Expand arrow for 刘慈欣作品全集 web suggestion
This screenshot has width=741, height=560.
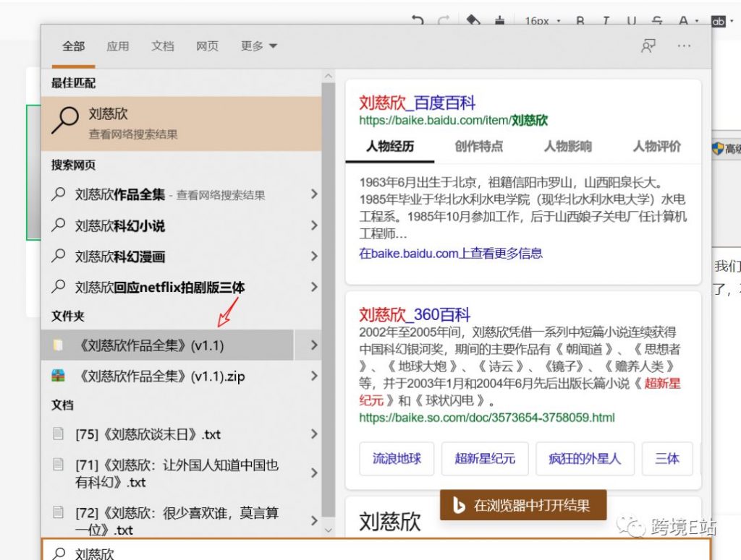tap(314, 194)
